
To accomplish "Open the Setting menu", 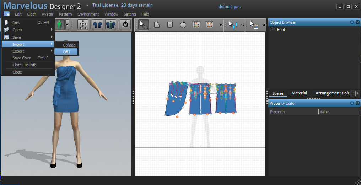I will pyautogui.click(x=130, y=14).
